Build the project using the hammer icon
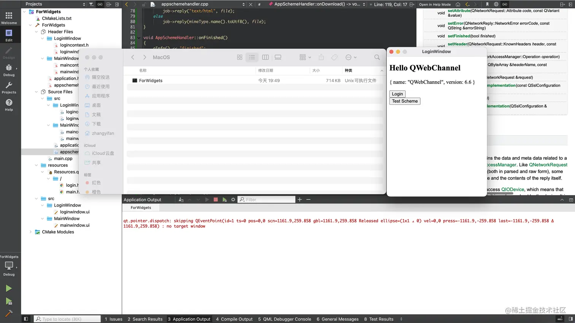Screen dimensions: 575x323 (x=9, y=313)
